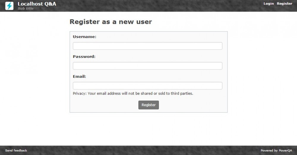This screenshot has height=155, width=297.
Task: Click the "Sub title" text under site name
Action: (x=26, y=9)
